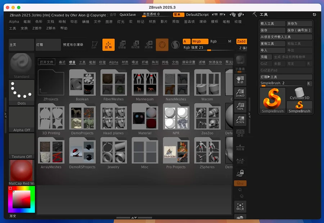Click the sphere material mode icon
This screenshot has height=223, width=324.
pyautogui.click(x=162, y=45)
